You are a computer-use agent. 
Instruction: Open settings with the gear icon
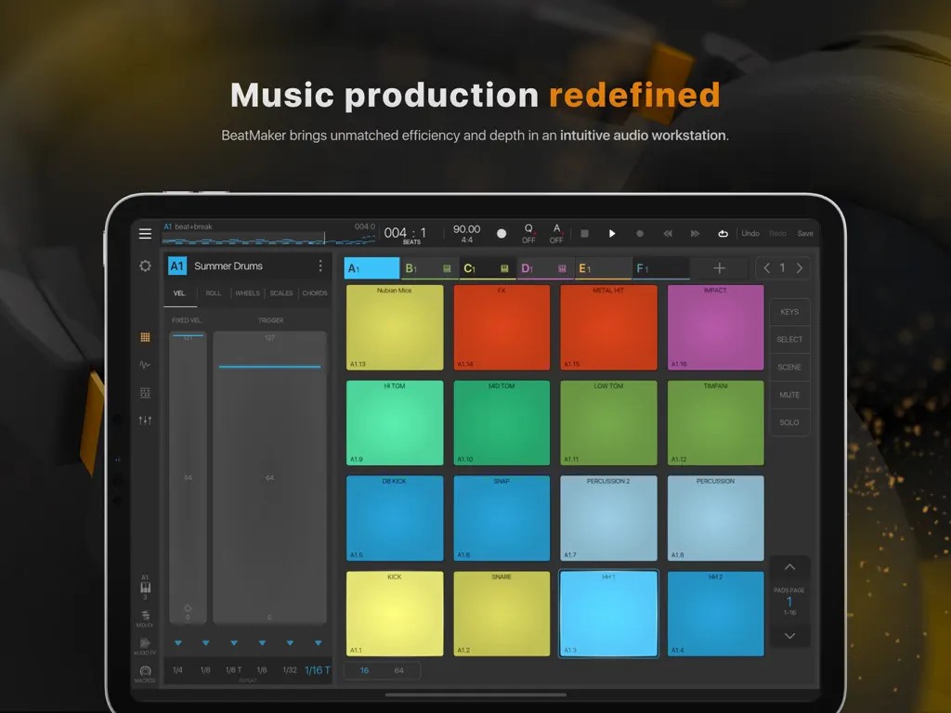point(145,266)
